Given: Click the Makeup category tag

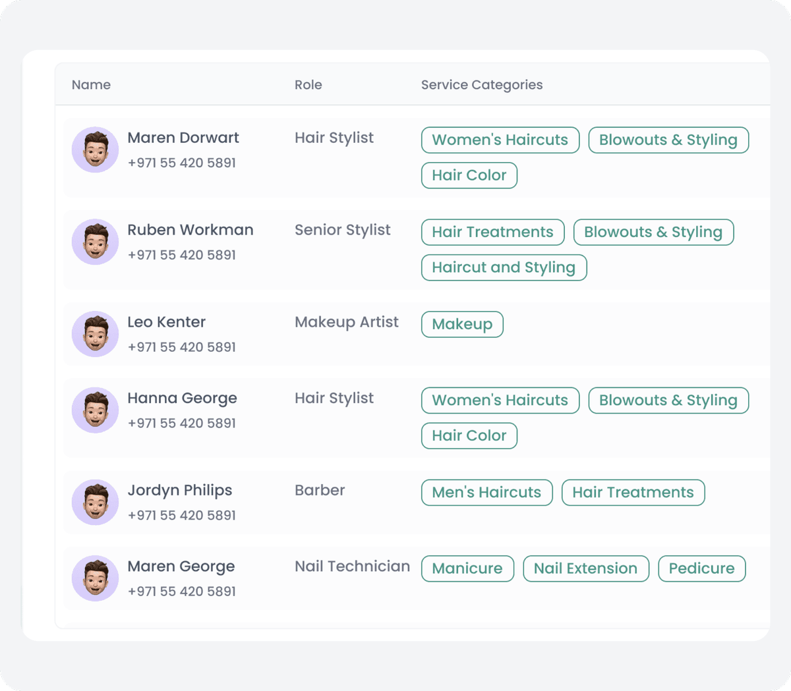Looking at the screenshot, I should [462, 324].
